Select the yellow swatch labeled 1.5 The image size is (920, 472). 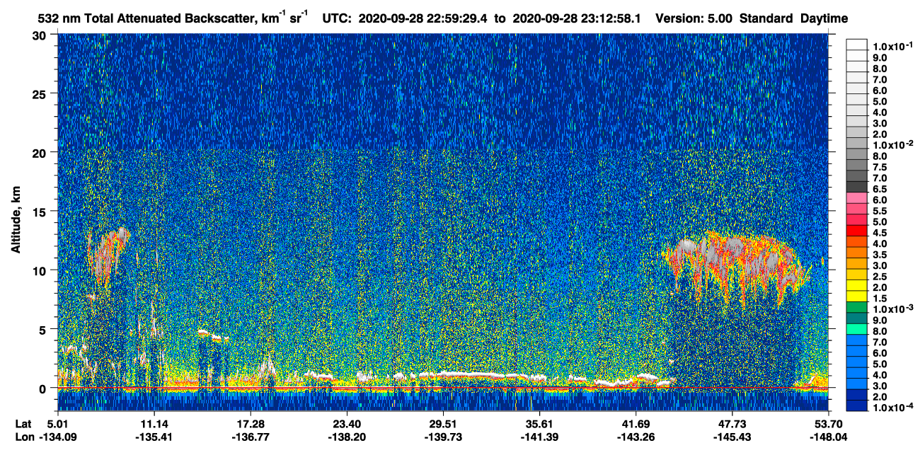point(857,297)
